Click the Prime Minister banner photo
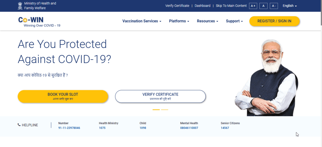 267,77
